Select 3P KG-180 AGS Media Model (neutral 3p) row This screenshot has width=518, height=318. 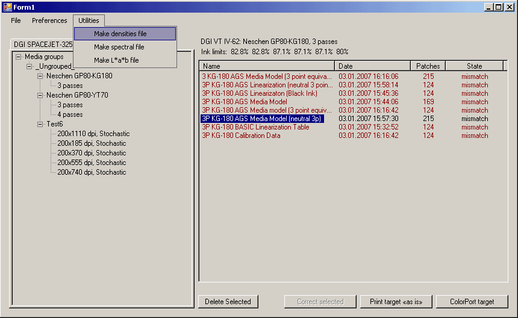[x=353, y=119]
